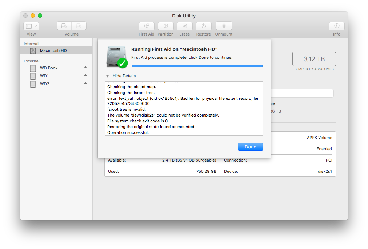
Task: Click the Unmount toolbar icon
Action: click(224, 26)
